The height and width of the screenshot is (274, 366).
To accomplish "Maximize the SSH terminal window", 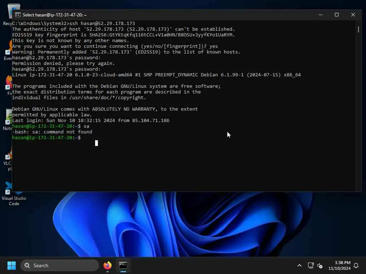I will [337, 15].
